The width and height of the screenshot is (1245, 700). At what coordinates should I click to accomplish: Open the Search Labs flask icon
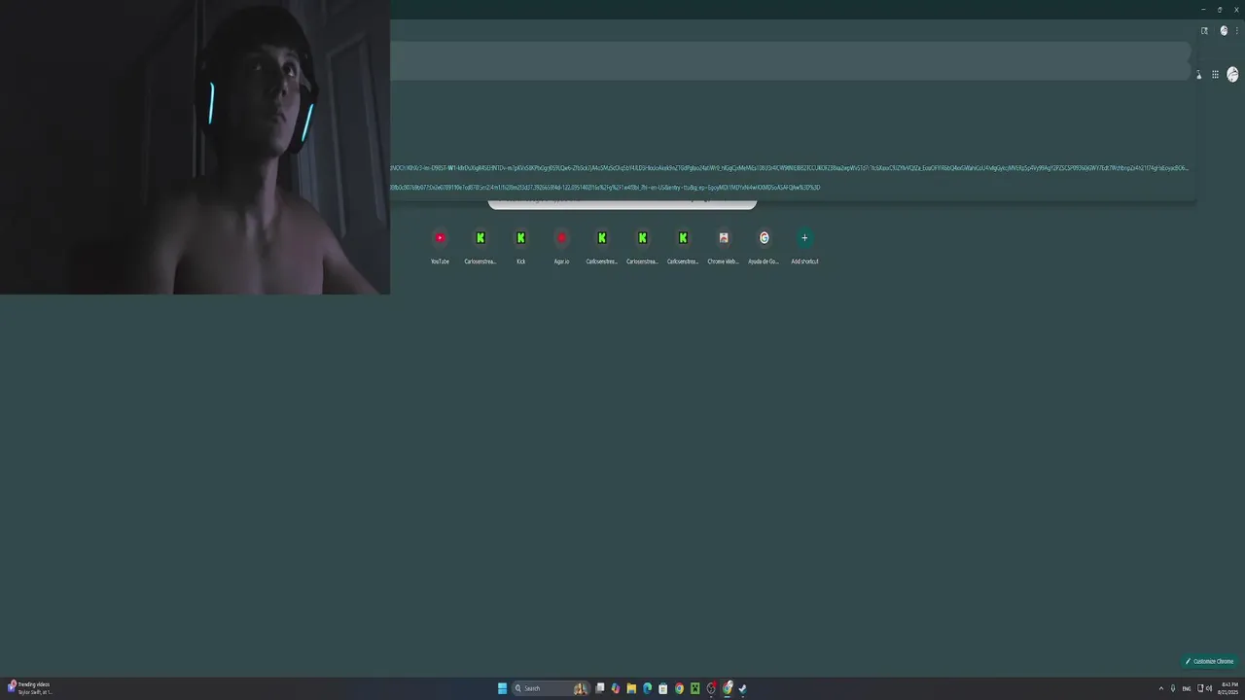point(1198,75)
